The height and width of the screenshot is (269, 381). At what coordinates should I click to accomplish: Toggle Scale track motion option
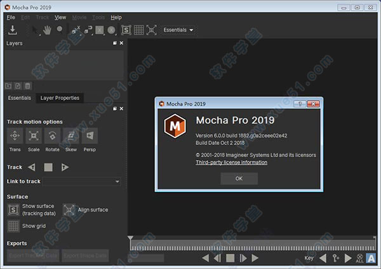pyautogui.click(x=34, y=135)
